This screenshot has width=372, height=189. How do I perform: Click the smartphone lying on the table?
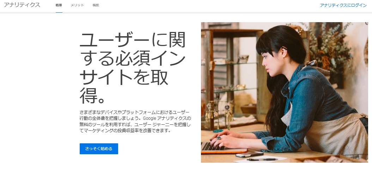[x=250, y=155]
